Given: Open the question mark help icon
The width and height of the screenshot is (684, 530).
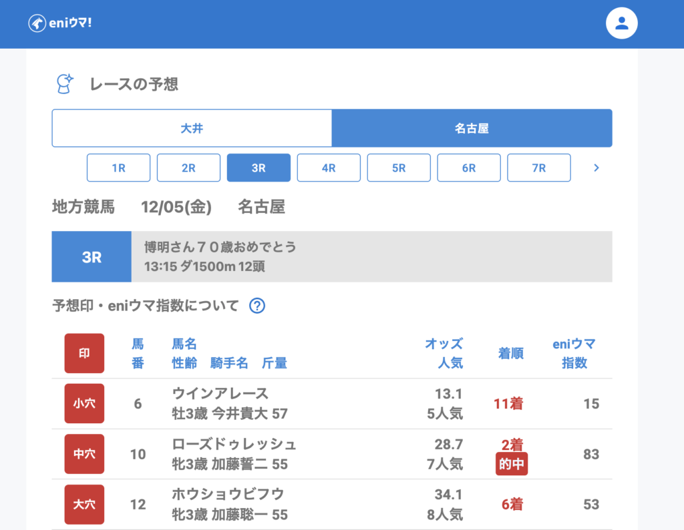Looking at the screenshot, I should coord(257,306).
